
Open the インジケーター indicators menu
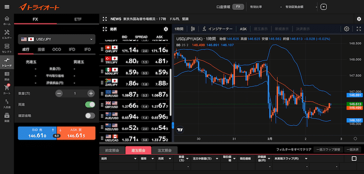(217, 29)
